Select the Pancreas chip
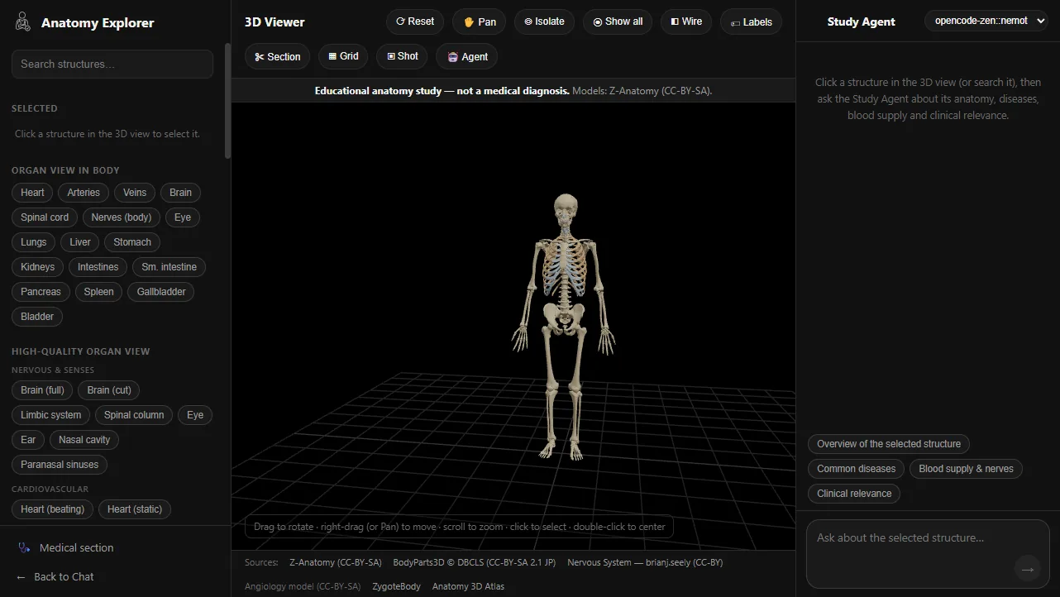The width and height of the screenshot is (1060, 597). click(41, 292)
